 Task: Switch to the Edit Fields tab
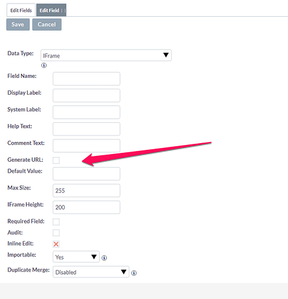[x=21, y=10]
